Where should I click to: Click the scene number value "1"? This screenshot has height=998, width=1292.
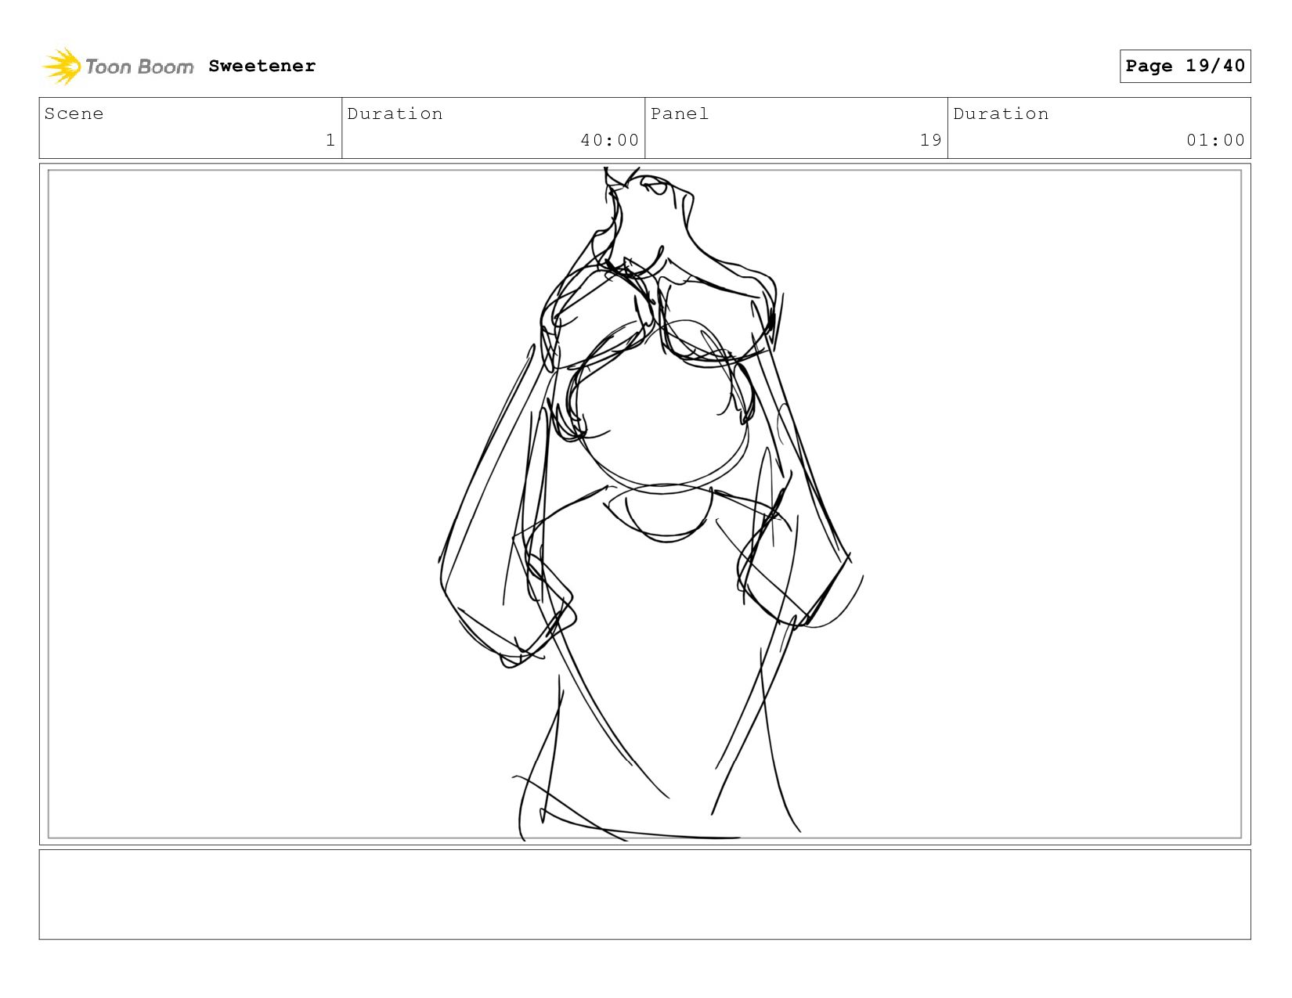pyautogui.click(x=330, y=140)
